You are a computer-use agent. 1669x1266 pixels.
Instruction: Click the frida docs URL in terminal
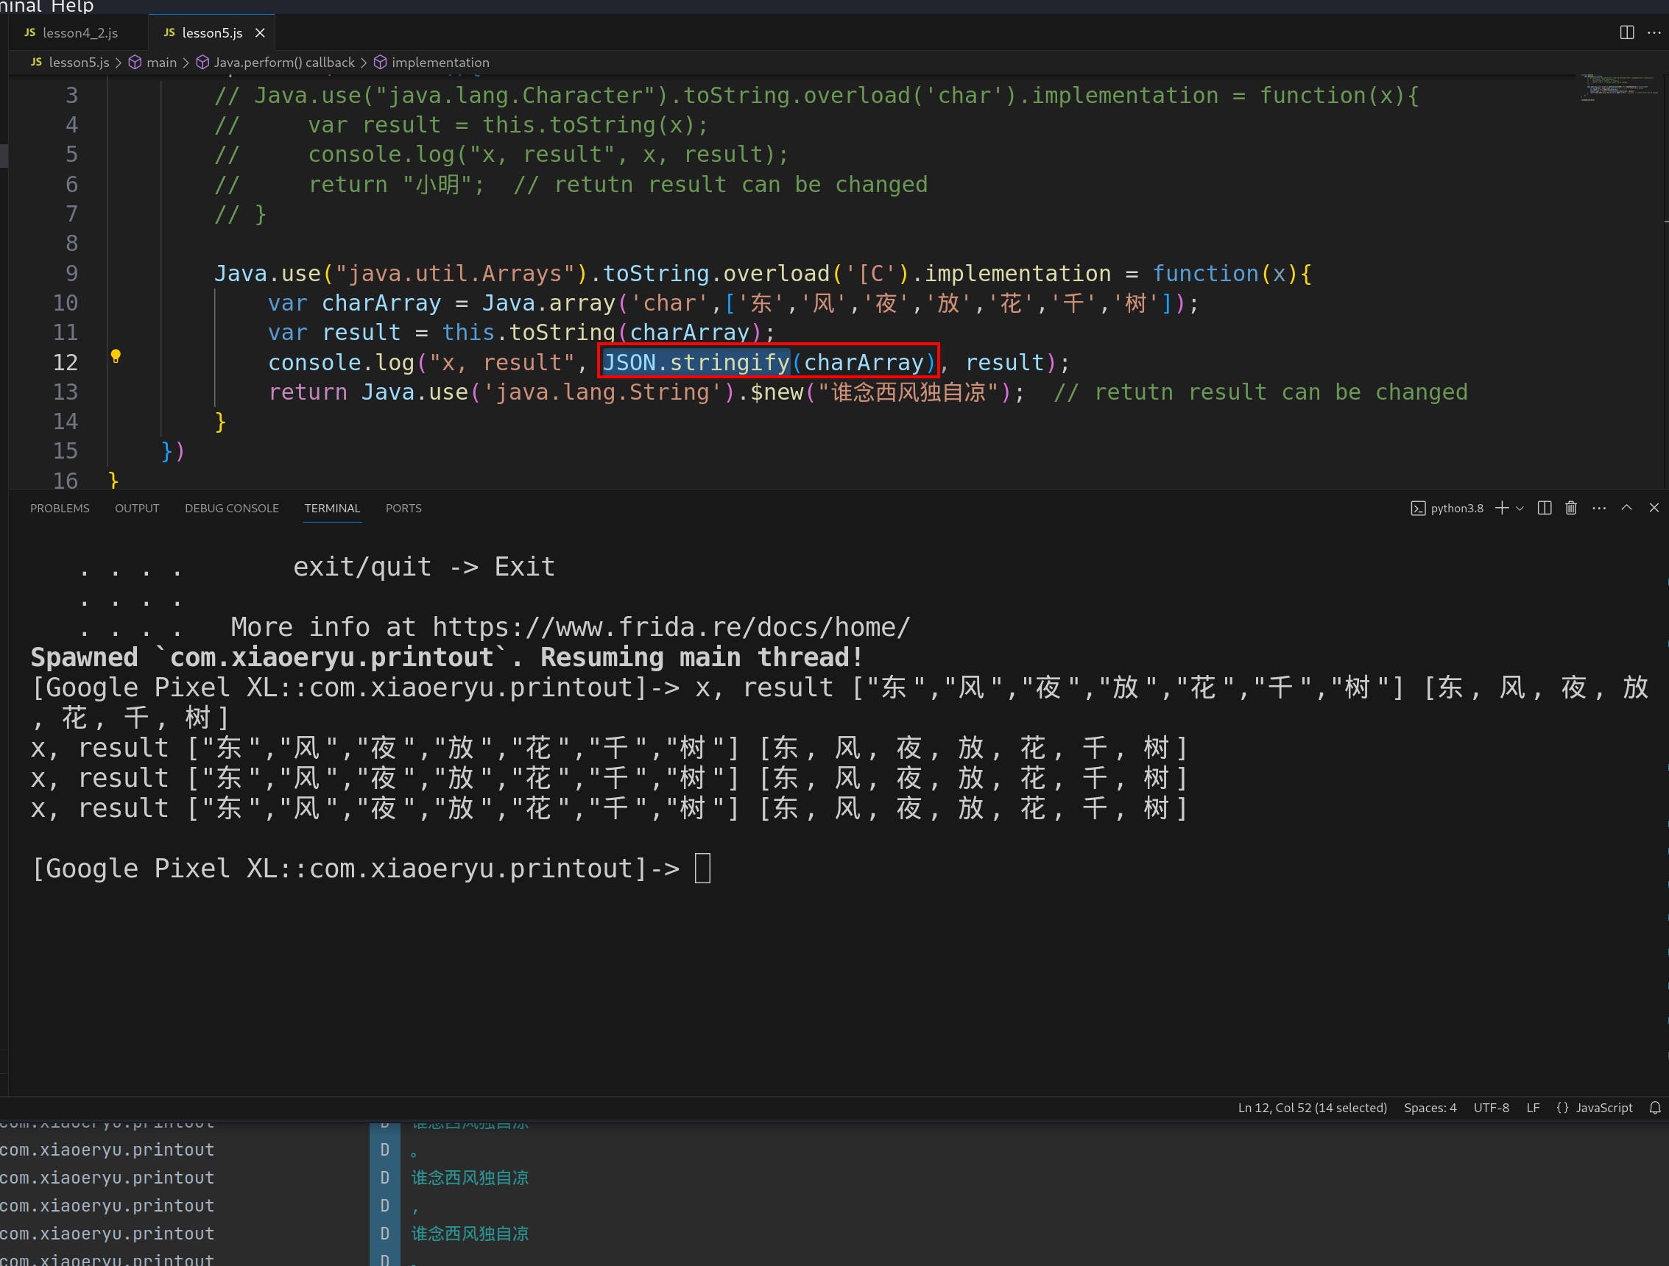[x=671, y=627]
